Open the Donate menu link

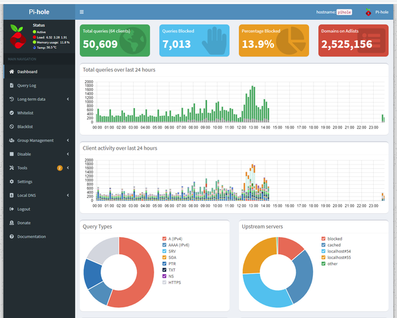tap(39, 223)
